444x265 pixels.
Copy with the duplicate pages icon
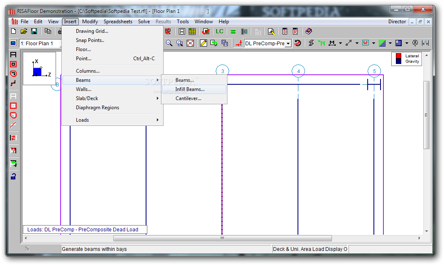[48, 31]
